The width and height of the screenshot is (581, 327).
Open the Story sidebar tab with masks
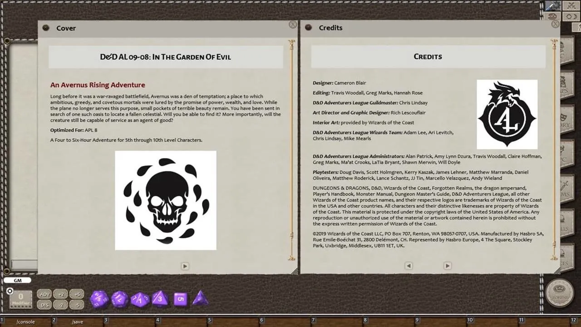pyautogui.click(x=567, y=119)
